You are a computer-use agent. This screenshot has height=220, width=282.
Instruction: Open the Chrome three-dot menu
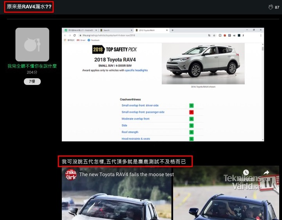(x=261, y=35)
